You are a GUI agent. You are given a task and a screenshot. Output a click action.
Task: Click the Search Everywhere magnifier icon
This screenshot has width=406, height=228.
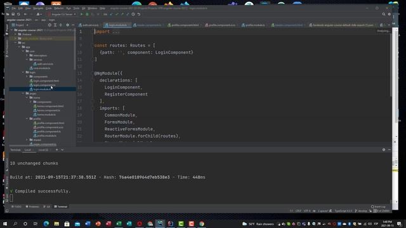[384, 14]
